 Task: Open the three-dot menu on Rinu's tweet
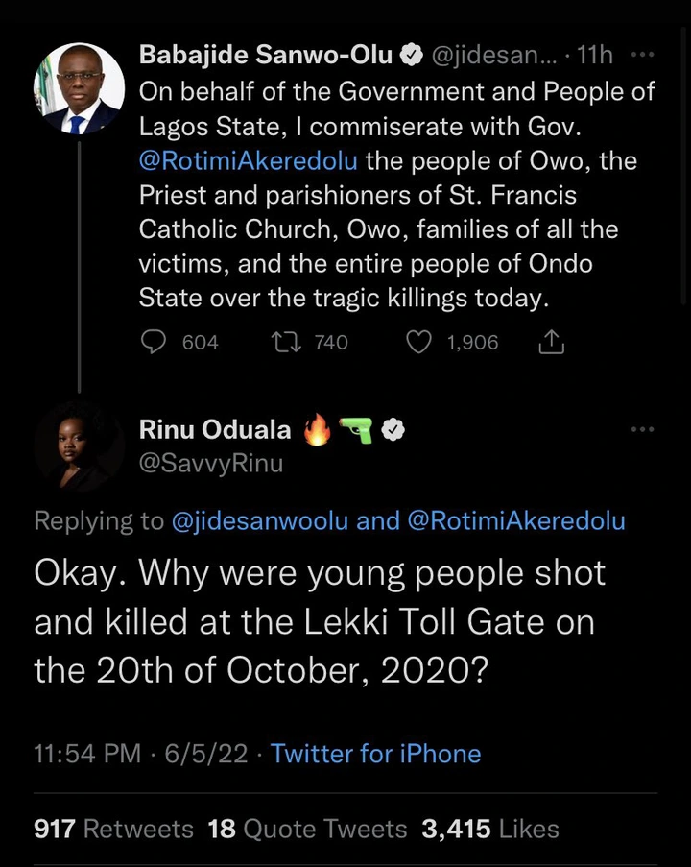(641, 429)
